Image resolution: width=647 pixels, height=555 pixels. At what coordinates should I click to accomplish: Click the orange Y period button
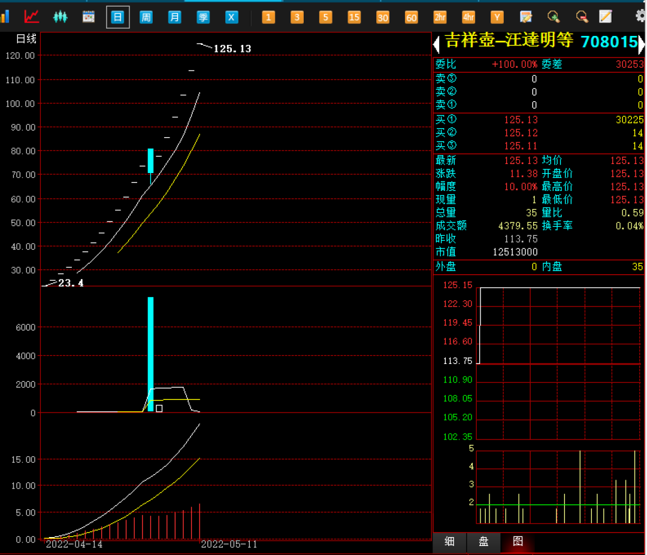tap(497, 17)
